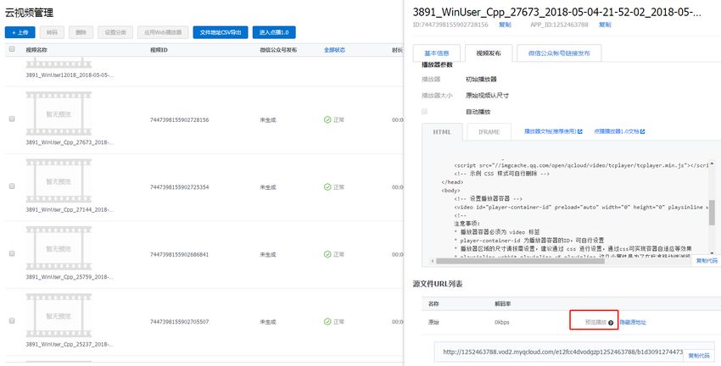Click the 初始播放器 player value
Screen dimensions: 721x366
pyautogui.click(x=481, y=80)
